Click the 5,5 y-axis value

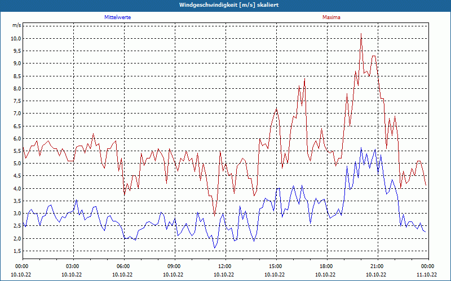(x=17, y=151)
